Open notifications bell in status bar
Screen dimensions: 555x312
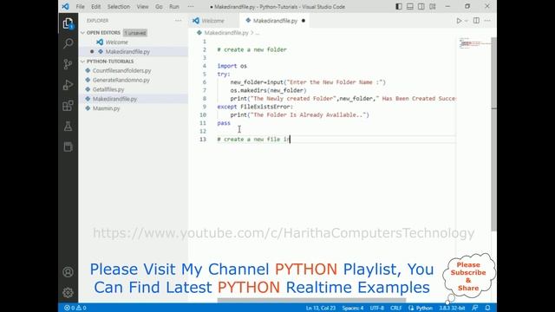[x=487, y=308]
